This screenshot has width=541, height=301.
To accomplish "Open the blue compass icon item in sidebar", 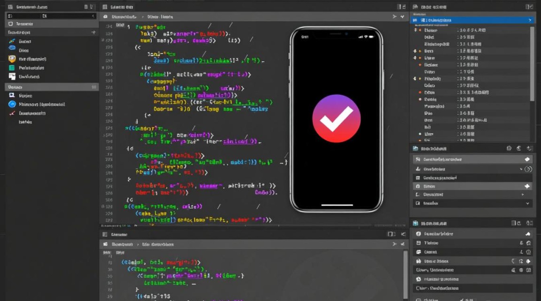I will (x=12, y=104).
